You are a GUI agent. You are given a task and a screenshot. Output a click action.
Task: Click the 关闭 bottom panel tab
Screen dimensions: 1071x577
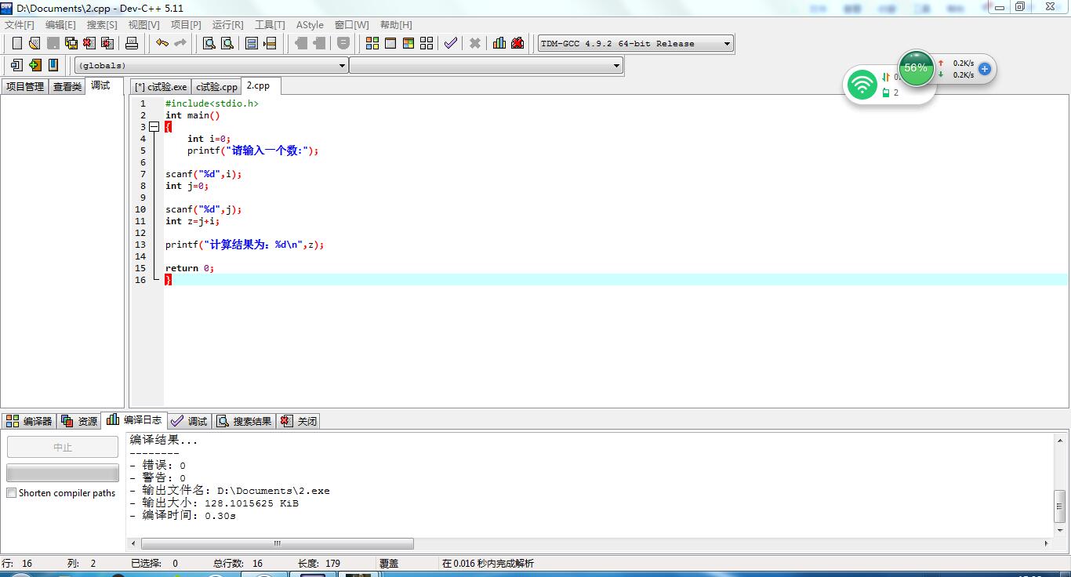298,421
